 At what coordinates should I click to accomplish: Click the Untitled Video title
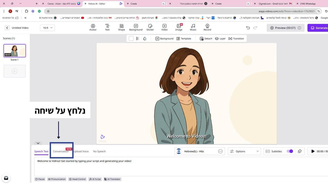point(20,28)
